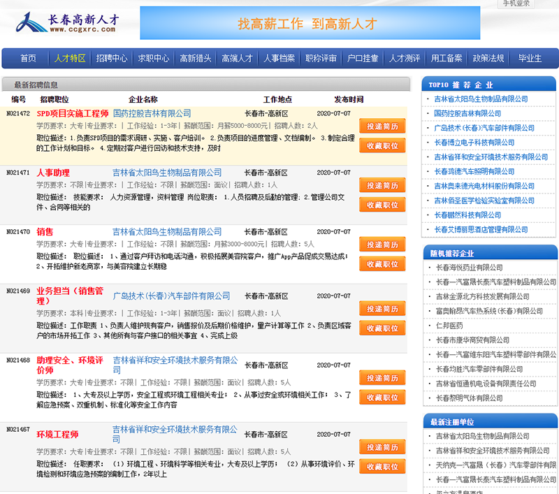
Task: Open 国药控股吉林有限公司 in TOP10 list
Action: click(467, 114)
